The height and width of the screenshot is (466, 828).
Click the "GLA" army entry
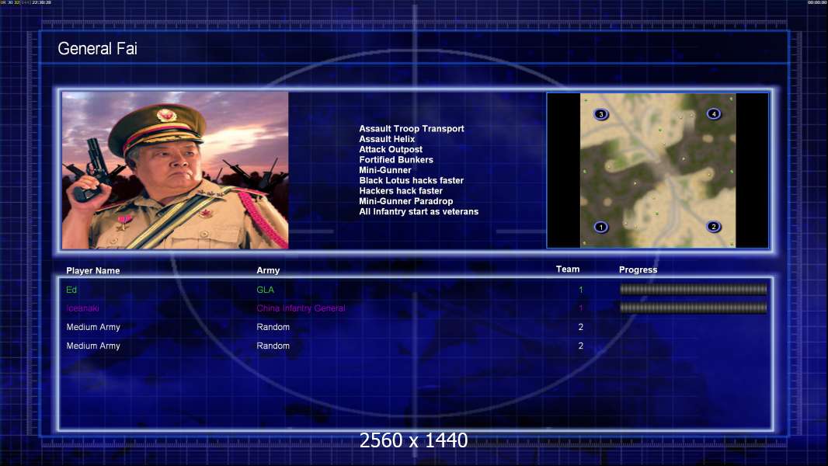265,290
